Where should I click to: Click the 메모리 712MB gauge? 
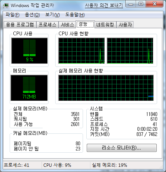coord(29,88)
